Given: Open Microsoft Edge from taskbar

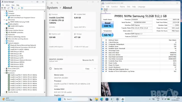Looking at the screenshot, I should [102, 99].
